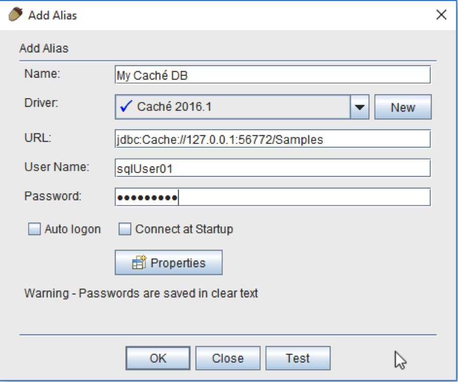
Task: Click into the URL field with the jdbc address
Action: 273,139
